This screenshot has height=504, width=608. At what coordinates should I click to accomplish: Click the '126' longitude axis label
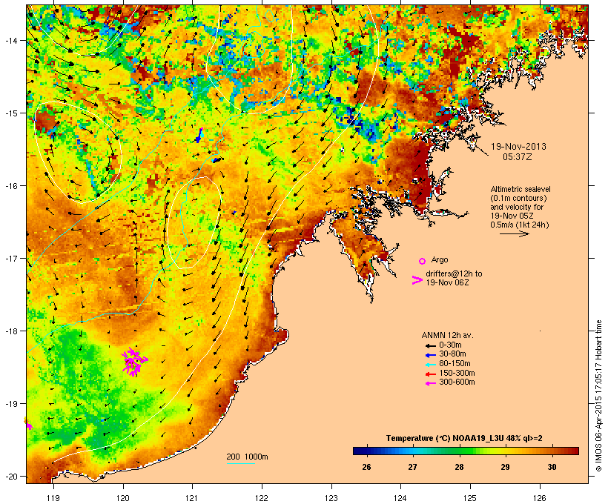(540, 498)
